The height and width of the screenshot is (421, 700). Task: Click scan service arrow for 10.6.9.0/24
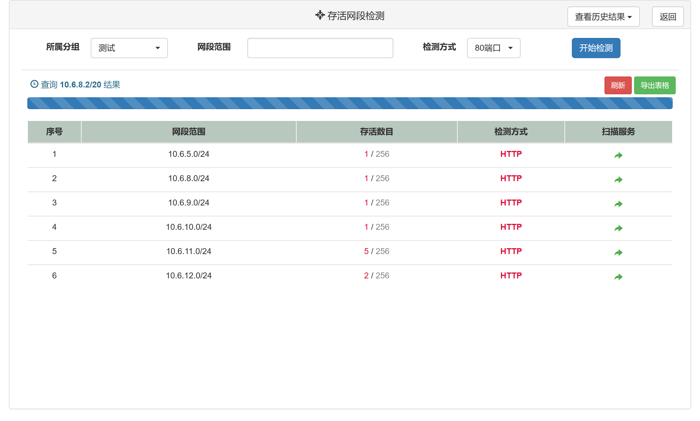[618, 204]
